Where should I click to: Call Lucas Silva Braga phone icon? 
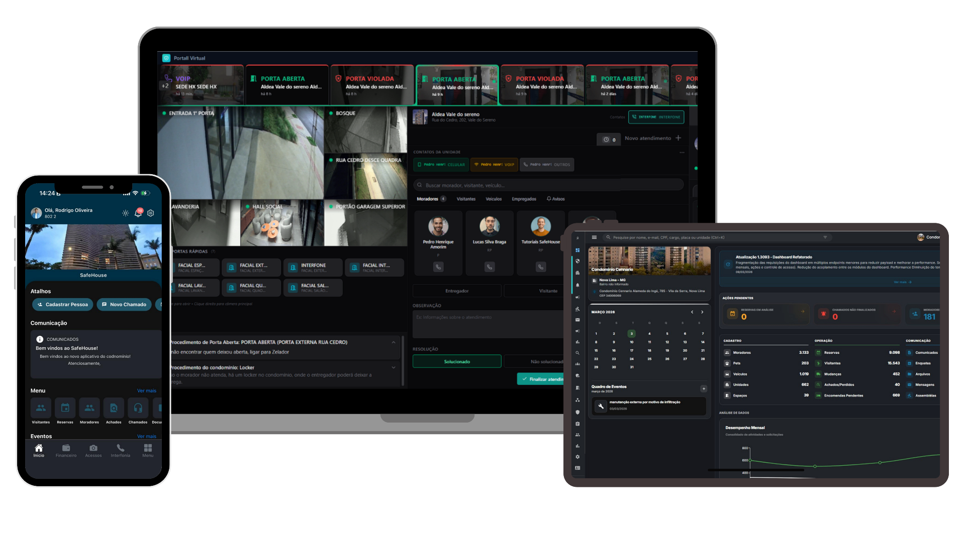click(x=490, y=267)
